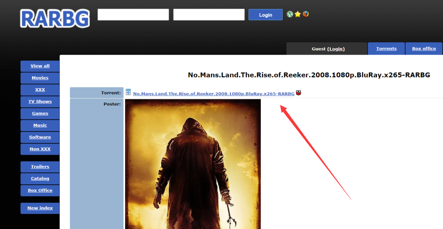Open the Trailers sidebar link
443x229 pixels.
(x=40, y=167)
